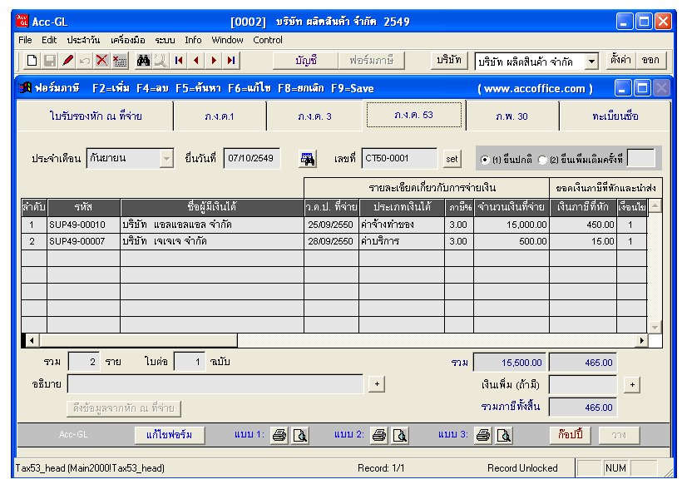
Task: Click the แก้ไขฟอร์ม button
Action: click(x=169, y=435)
